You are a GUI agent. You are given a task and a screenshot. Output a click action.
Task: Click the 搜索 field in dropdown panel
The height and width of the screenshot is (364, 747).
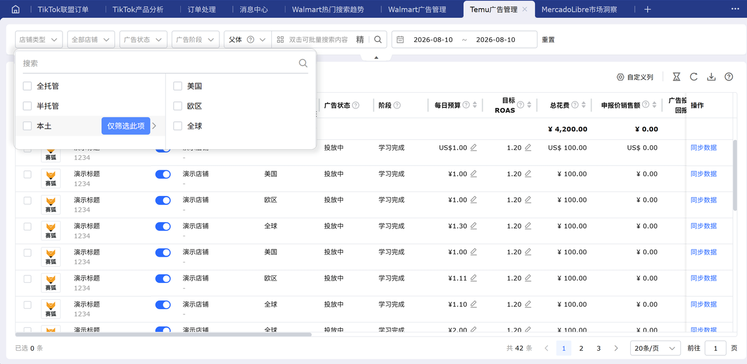(159, 63)
